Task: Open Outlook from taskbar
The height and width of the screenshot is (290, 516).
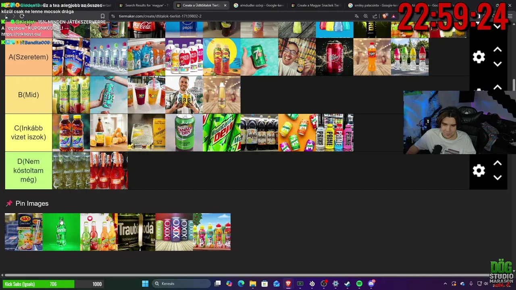Action: tap(277, 284)
